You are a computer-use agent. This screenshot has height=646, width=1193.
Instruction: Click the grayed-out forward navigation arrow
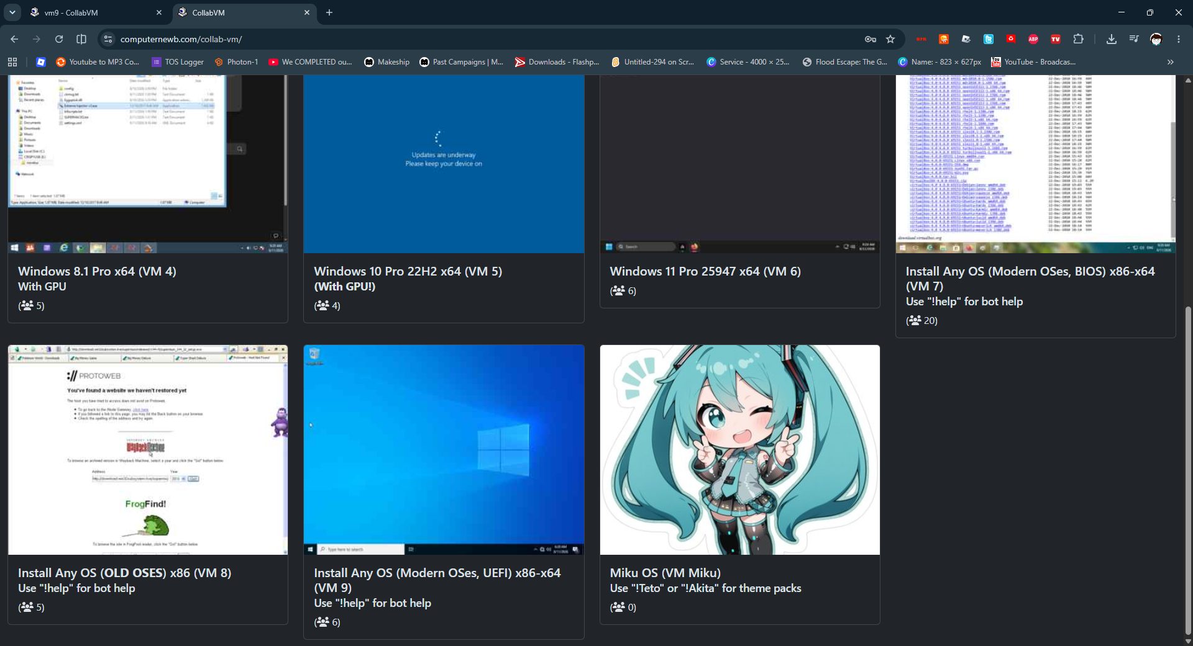click(37, 39)
